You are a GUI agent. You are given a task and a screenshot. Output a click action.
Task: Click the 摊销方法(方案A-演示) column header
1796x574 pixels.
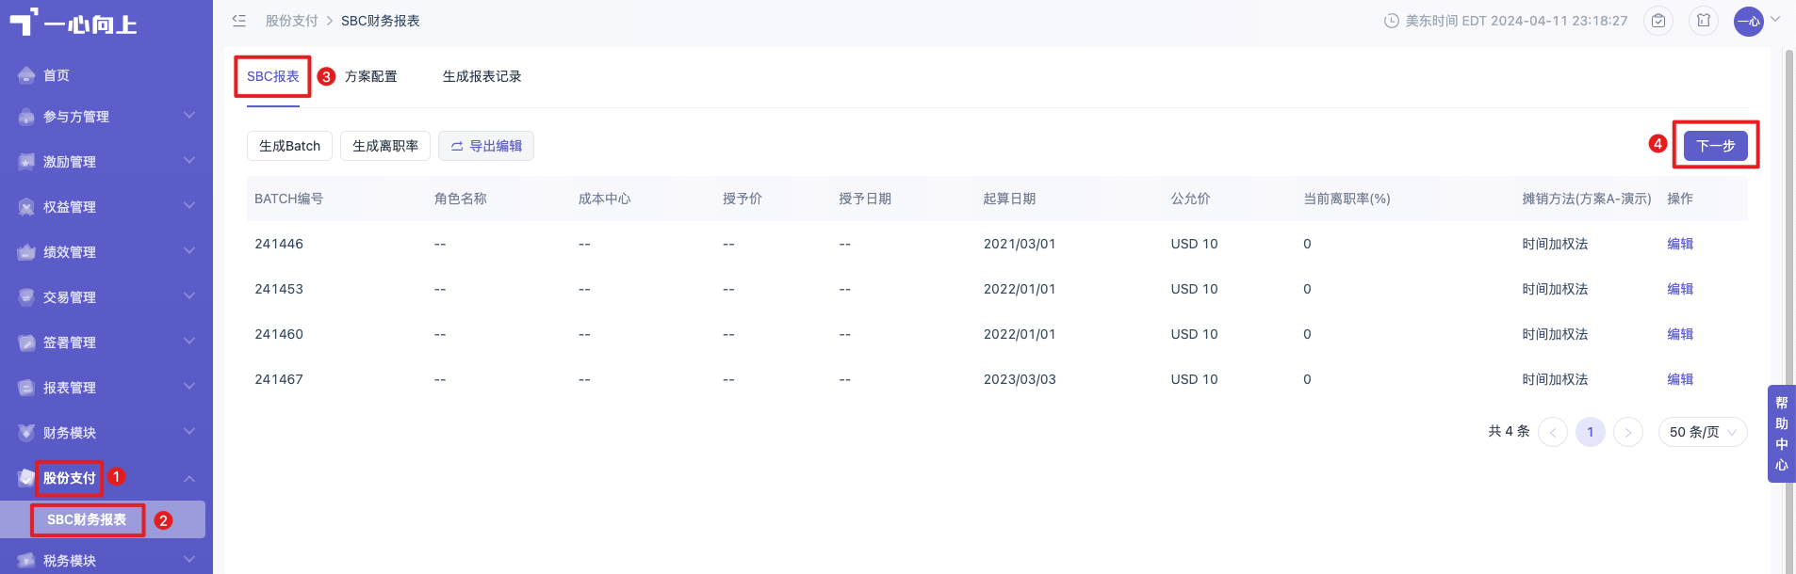coord(1587,199)
